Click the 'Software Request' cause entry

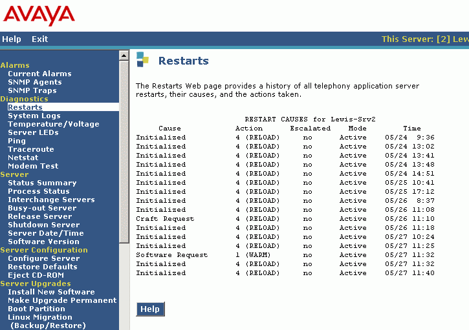[x=171, y=254]
